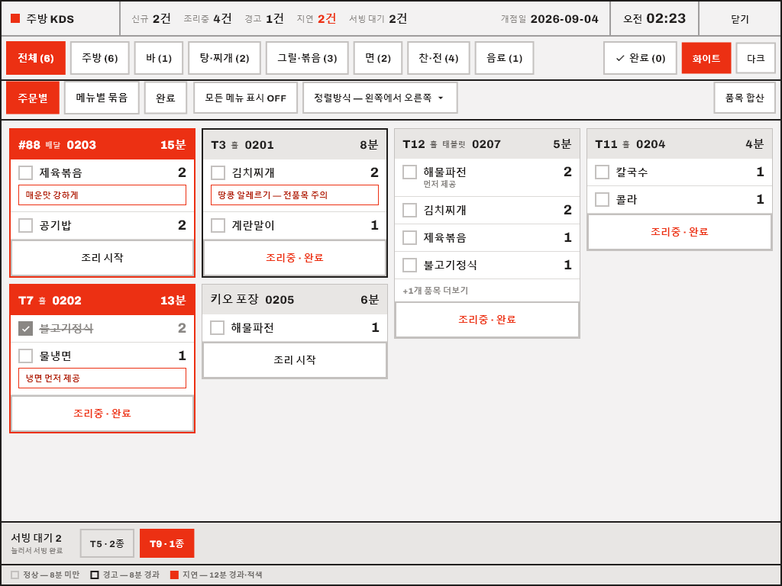Image resolution: width=782 pixels, height=586 pixels.
Task: Open the 완료 view tab
Action: (x=166, y=98)
